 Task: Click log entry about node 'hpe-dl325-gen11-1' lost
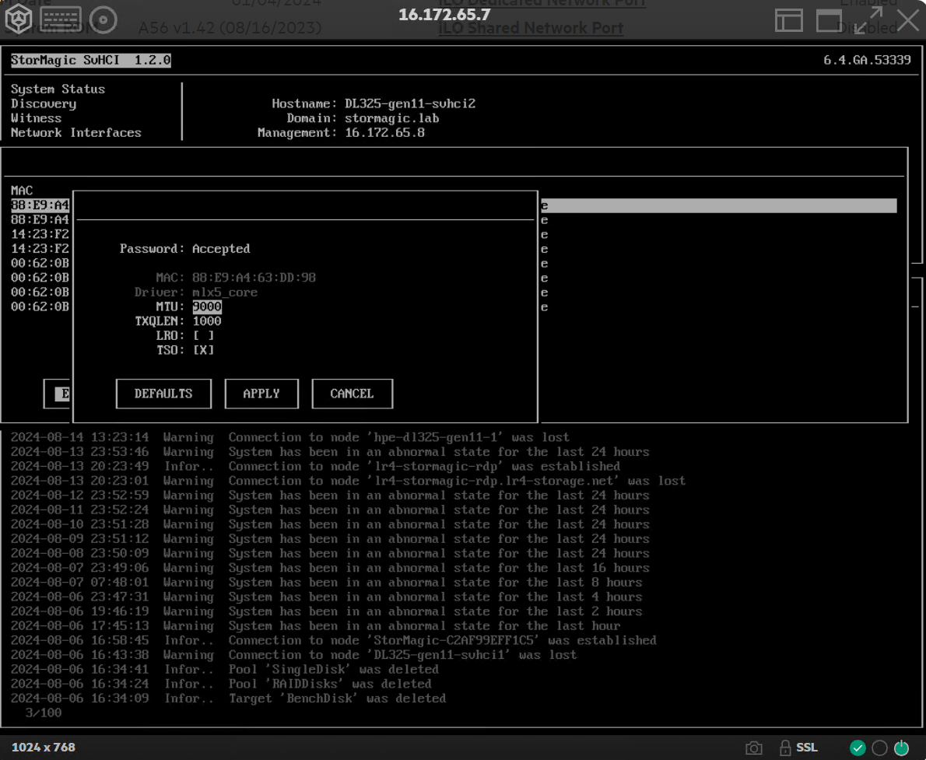coord(290,438)
